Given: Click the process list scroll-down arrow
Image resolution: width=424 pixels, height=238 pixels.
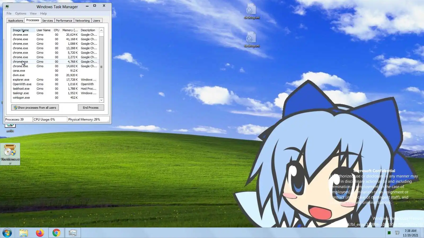Looking at the screenshot, I should 101,100.
